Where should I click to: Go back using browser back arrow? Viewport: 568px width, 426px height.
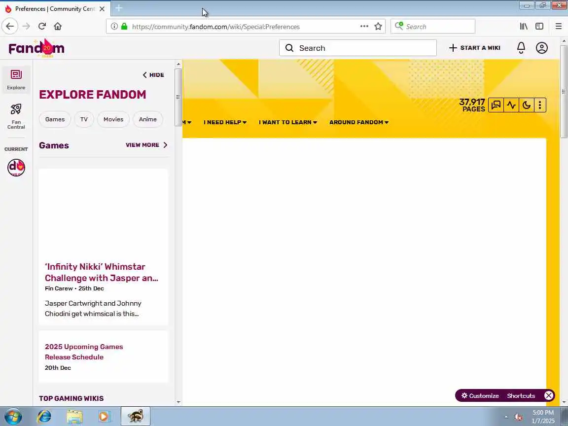(x=10, y=26)
